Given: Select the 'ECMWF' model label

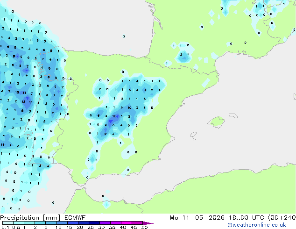Looking at the screenshot, I should [x=75, y=218].
